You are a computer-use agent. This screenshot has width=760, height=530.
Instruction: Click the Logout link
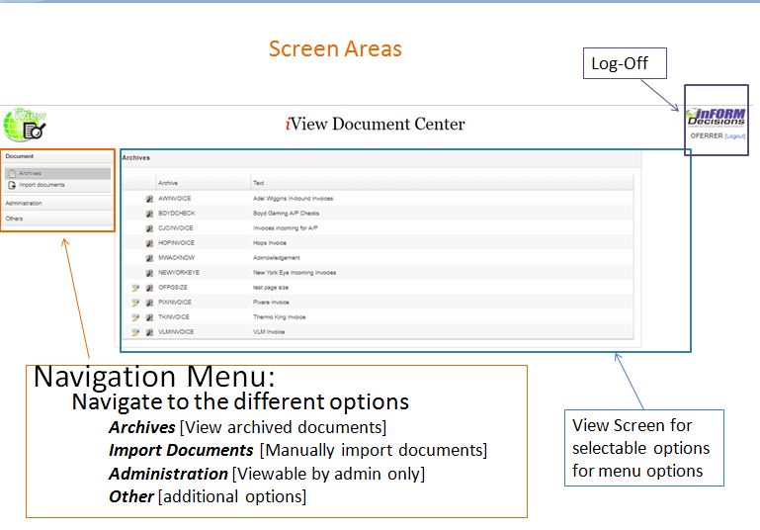coord(735,135)
